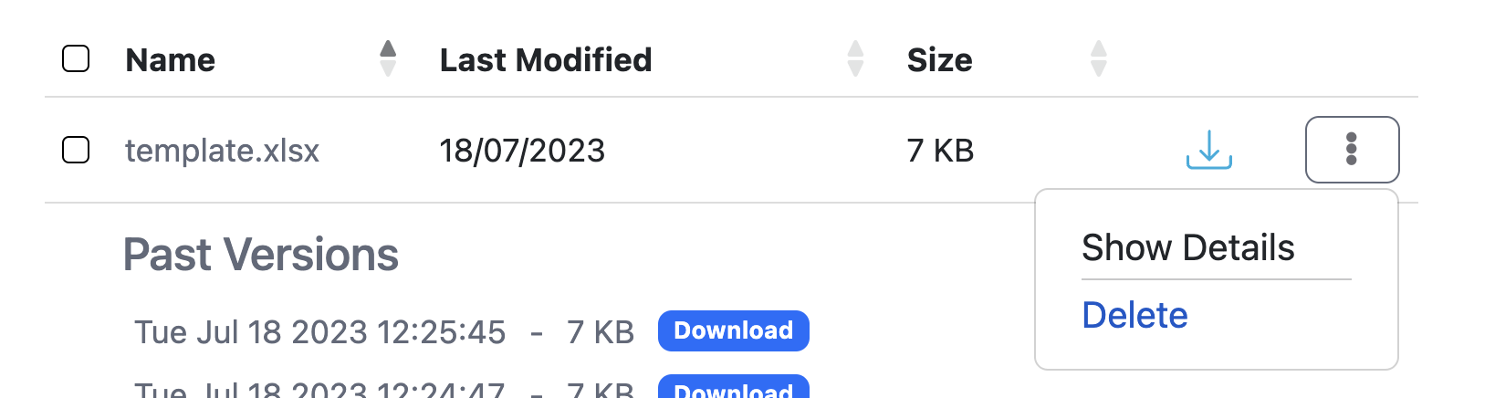
Task: Click the Past Versions heading
Action: click(x=261, y=255)
